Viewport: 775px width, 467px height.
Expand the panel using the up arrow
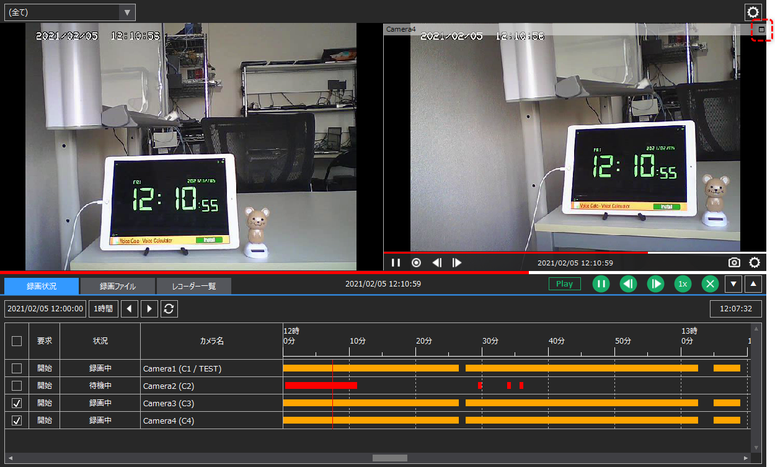[753, 283]
